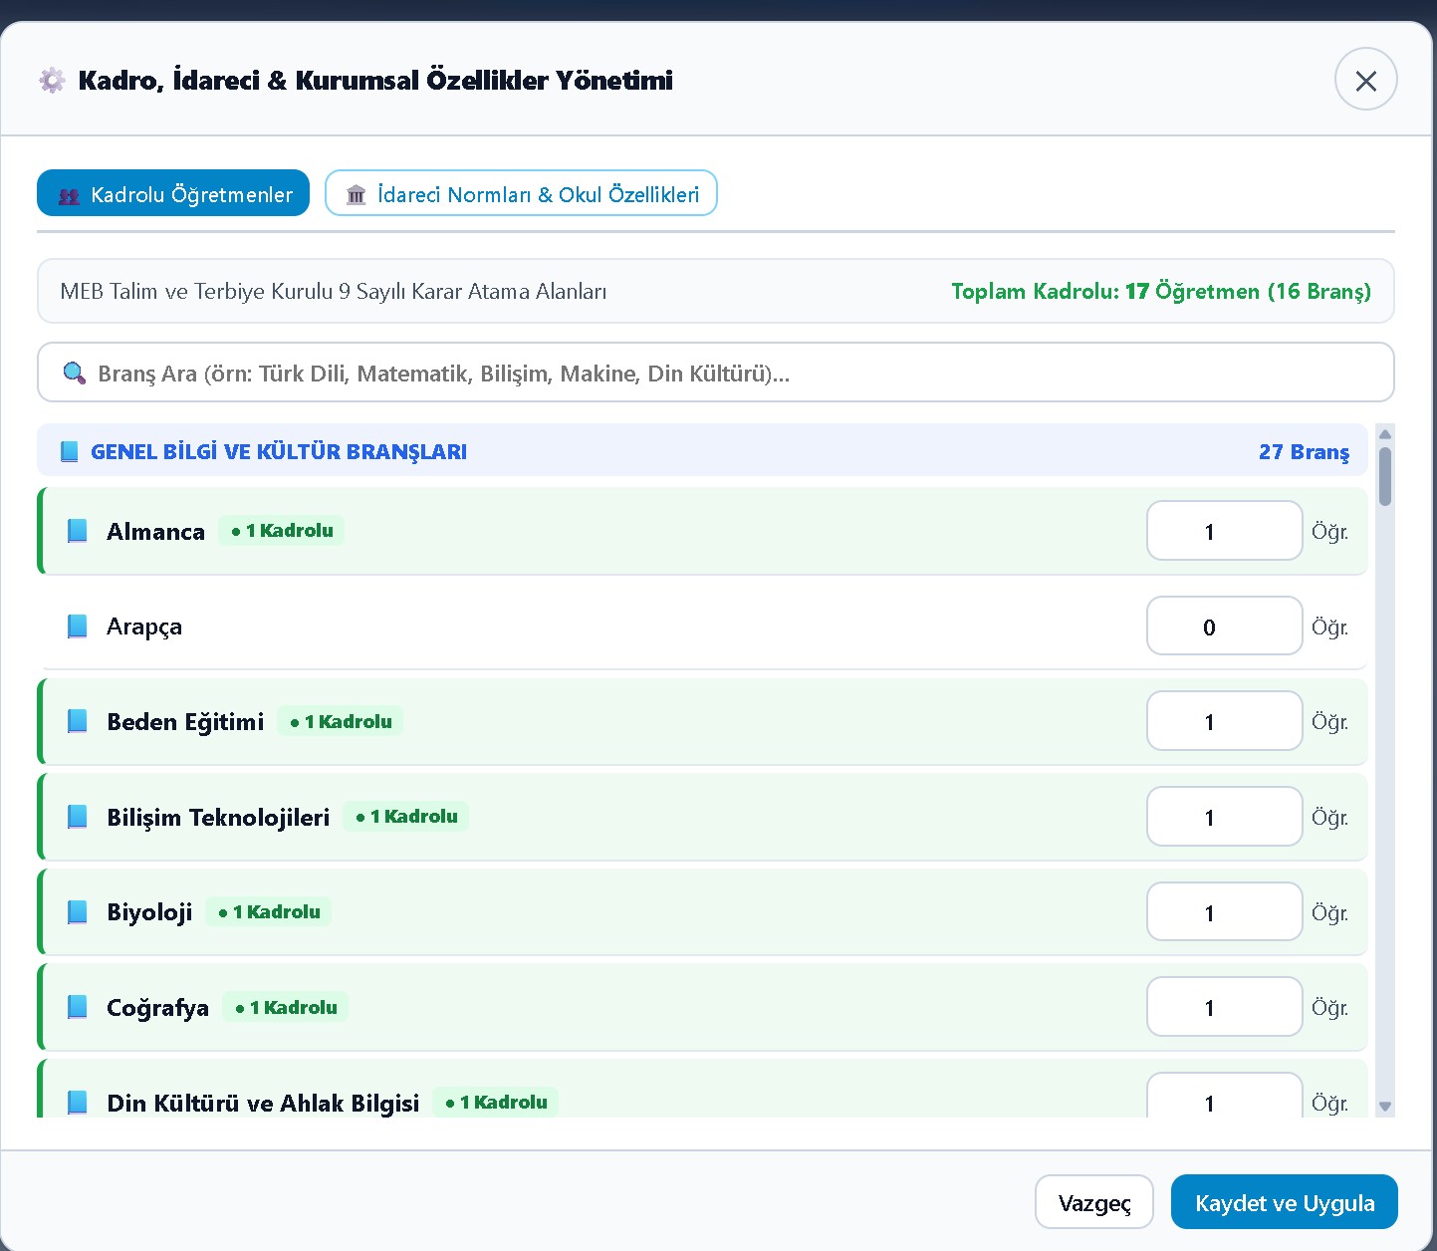Switch to the Kadrolu Öğretmenler tab
The height and width of the screenshot is (1251, 1437).
click(x=173, y=193)
